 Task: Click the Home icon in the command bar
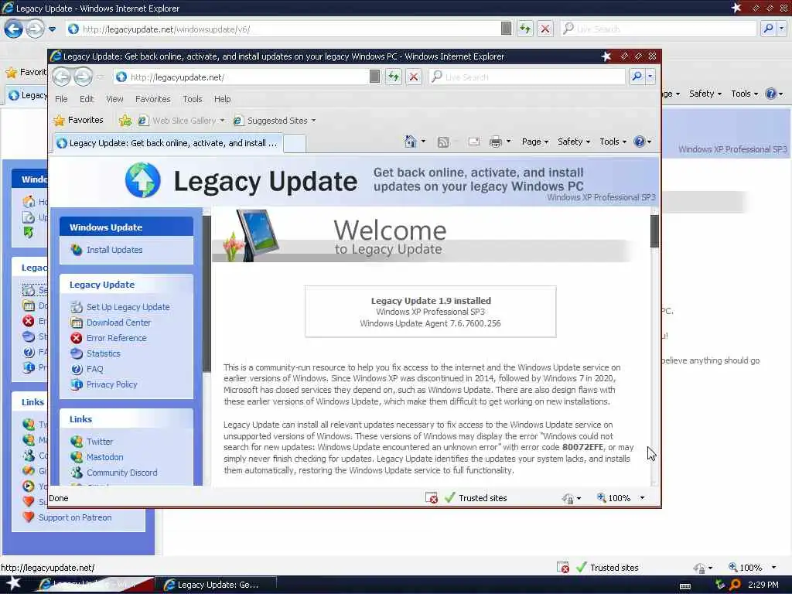[x=411, y=142]
